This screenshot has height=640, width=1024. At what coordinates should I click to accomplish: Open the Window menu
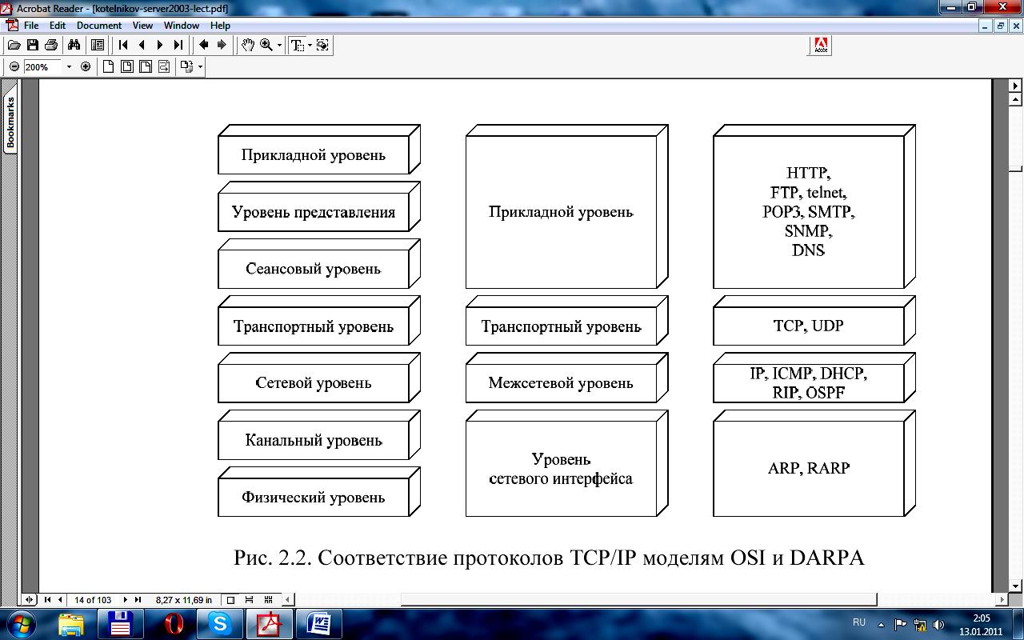pyautogui.click(x=182, y=26)
